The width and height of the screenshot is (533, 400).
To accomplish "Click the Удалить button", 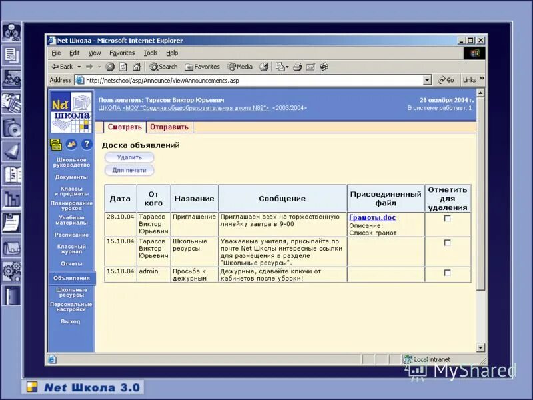I will tap(129, 157).
